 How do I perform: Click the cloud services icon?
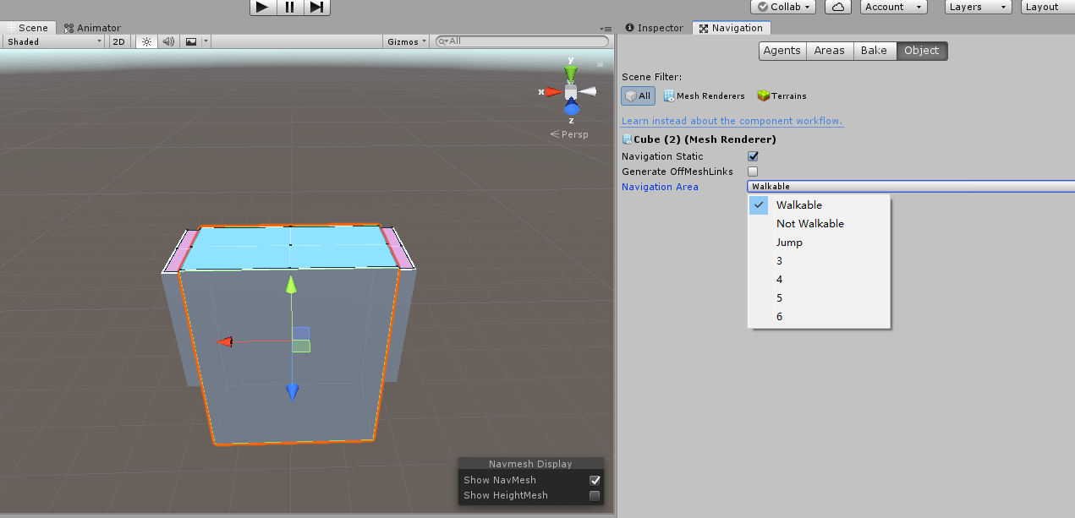[x=837, y=7]
